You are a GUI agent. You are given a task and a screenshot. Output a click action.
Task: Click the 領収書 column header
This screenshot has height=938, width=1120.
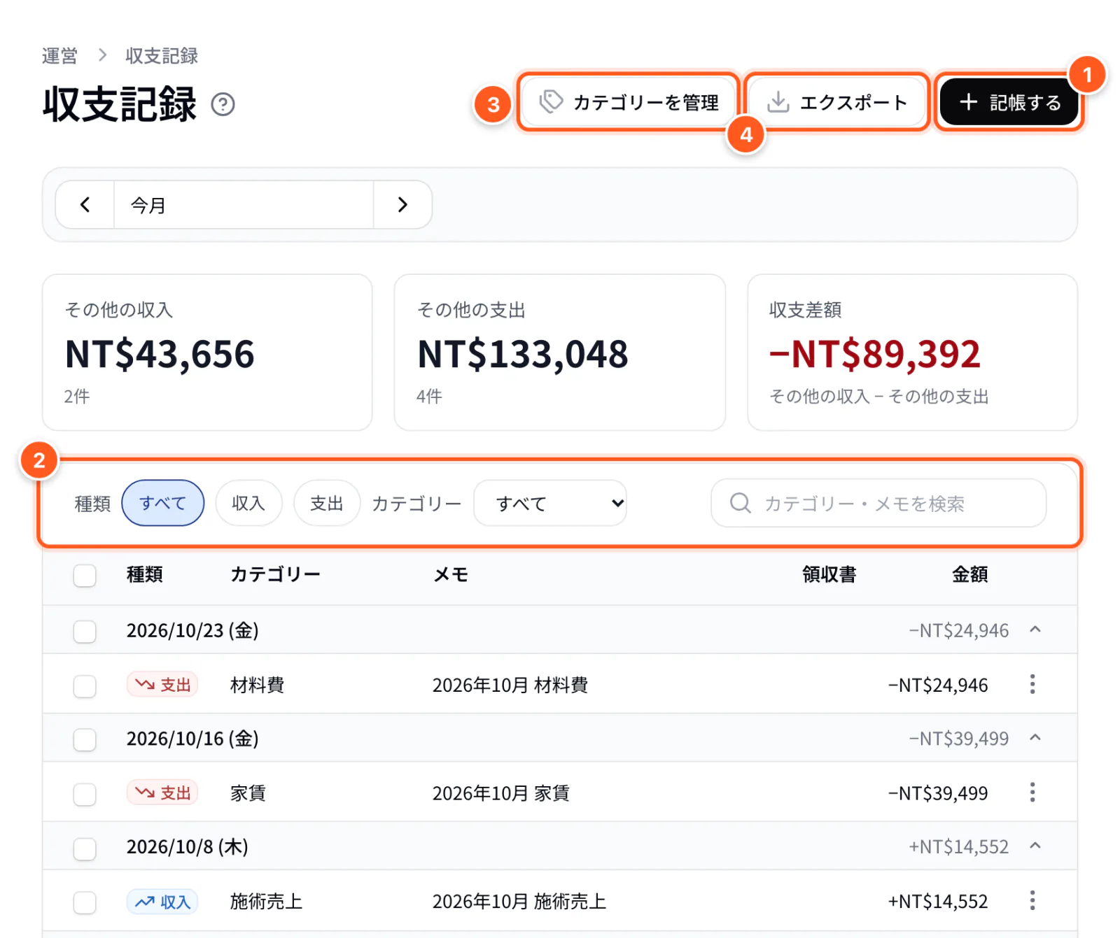(829, 575)
